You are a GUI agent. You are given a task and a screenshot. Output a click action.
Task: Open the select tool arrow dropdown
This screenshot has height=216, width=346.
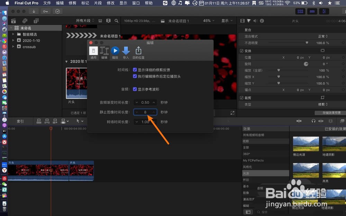point(80,121)
